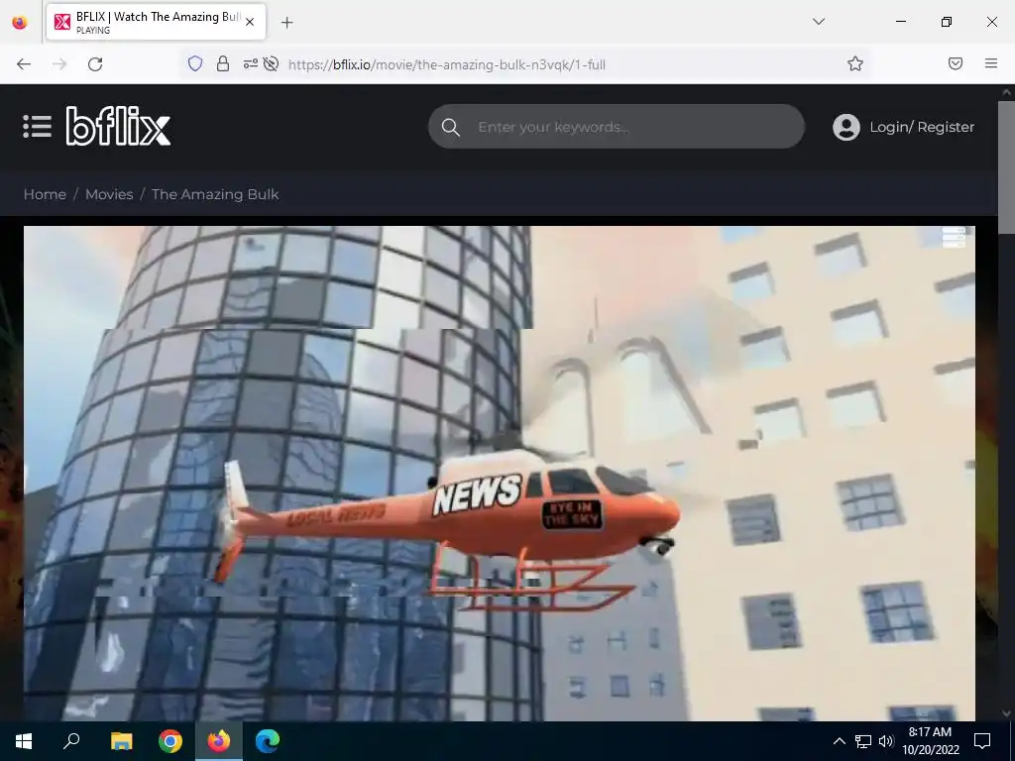Open a new tab
This screenshot has height=761, width=1015.
[x=286, y=23]
